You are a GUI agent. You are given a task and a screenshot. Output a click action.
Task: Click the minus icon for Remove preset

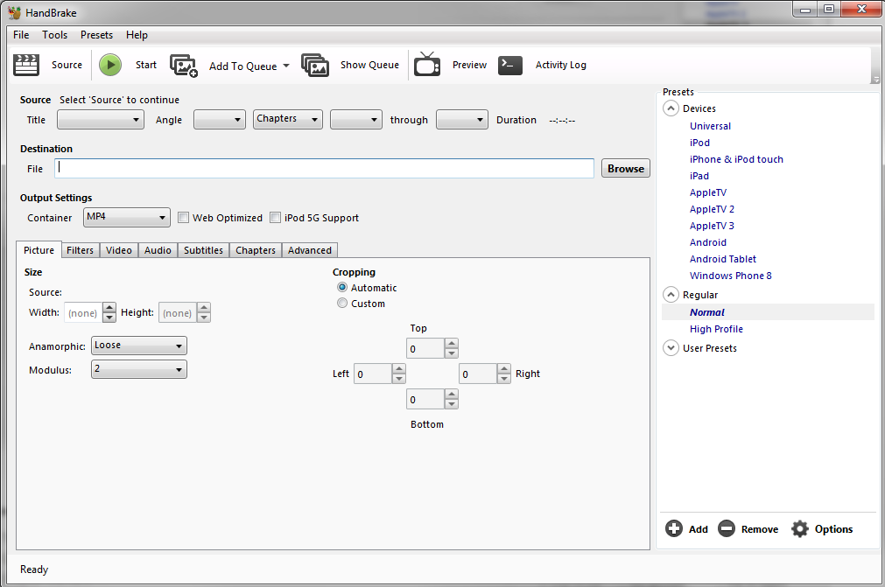pyautogui.click(x=727, y=528)
